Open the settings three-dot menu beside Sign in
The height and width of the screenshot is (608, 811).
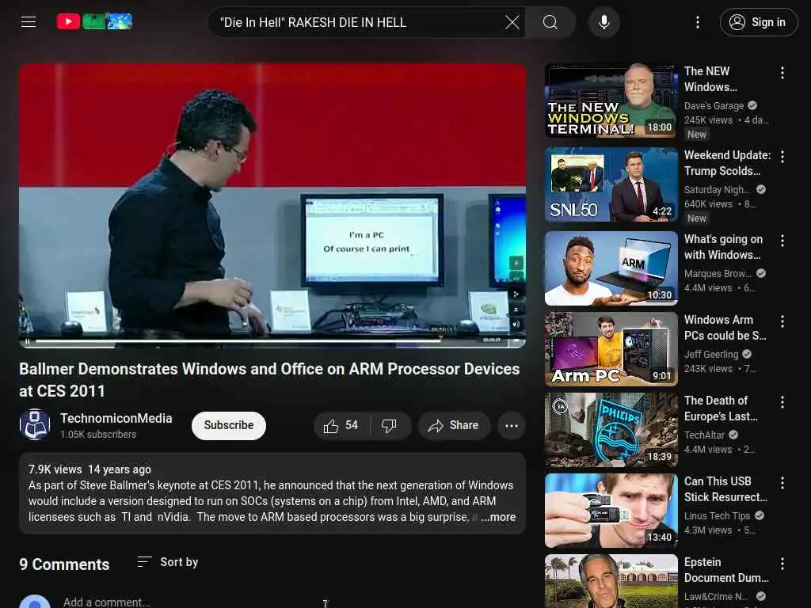click(x=698, y=22)
